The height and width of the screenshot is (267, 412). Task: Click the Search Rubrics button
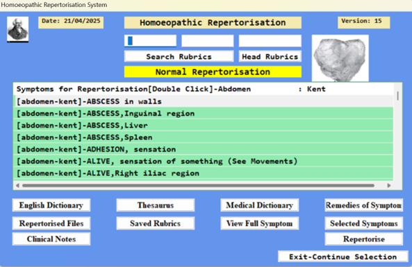[x=179, y=57]
